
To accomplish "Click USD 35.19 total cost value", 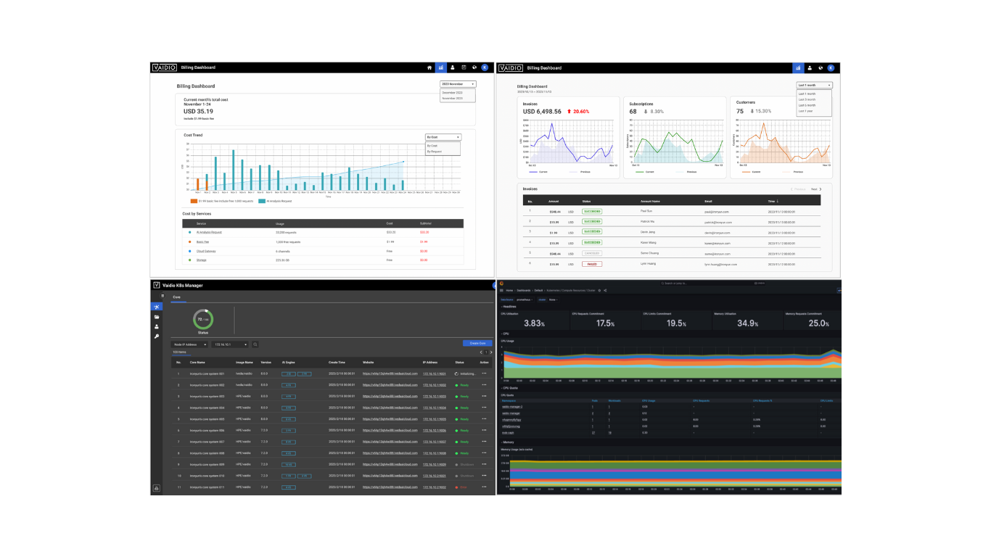I will pos(199,112).
